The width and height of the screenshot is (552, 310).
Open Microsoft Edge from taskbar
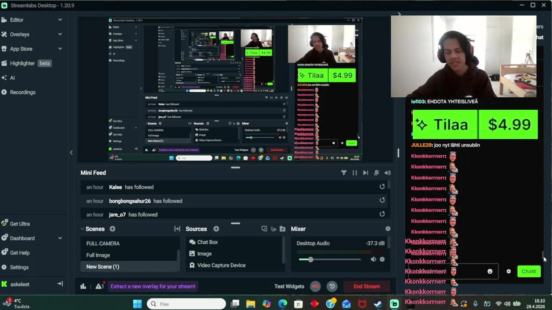coord(282,304)
